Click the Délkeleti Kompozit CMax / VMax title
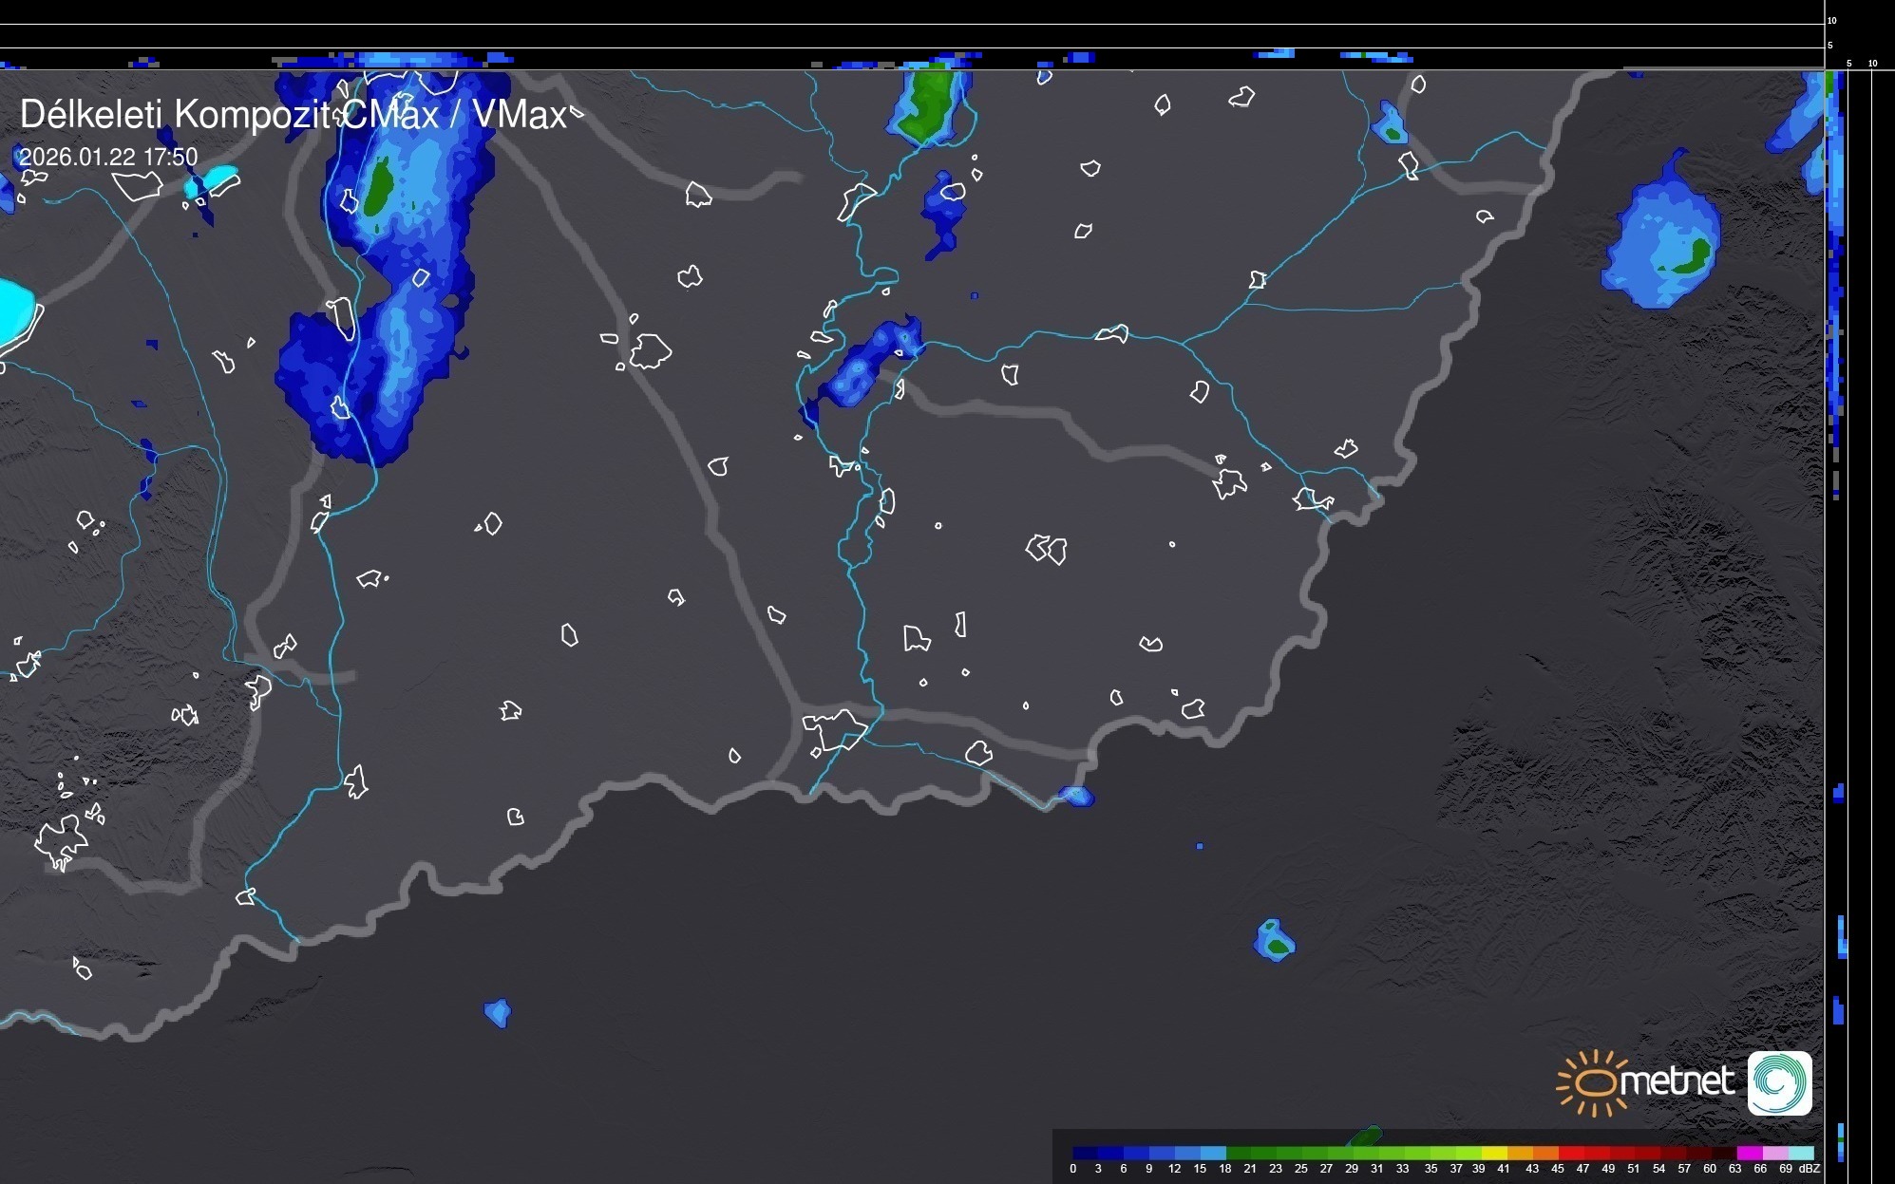1895x1184 pixels. click(294, 115)
